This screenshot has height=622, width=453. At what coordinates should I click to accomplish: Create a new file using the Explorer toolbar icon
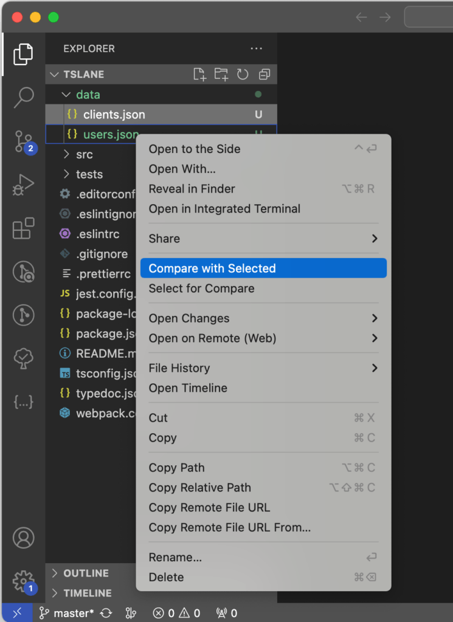[x=199, y=73]
